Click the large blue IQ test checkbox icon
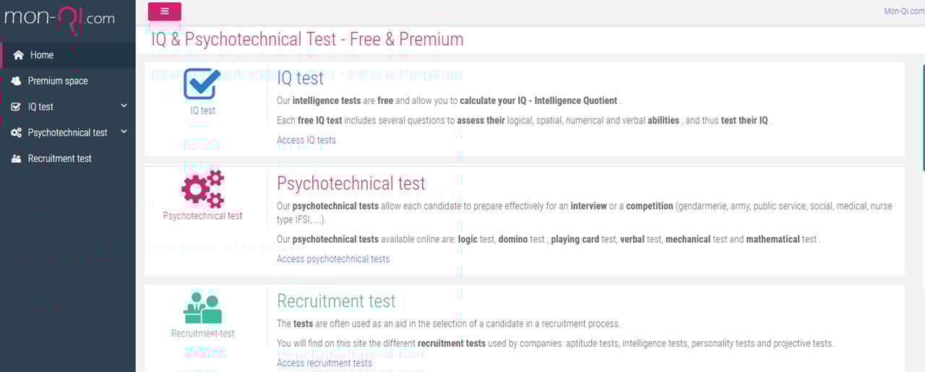Screen dimensions: 925x372 tap(202, 84)
